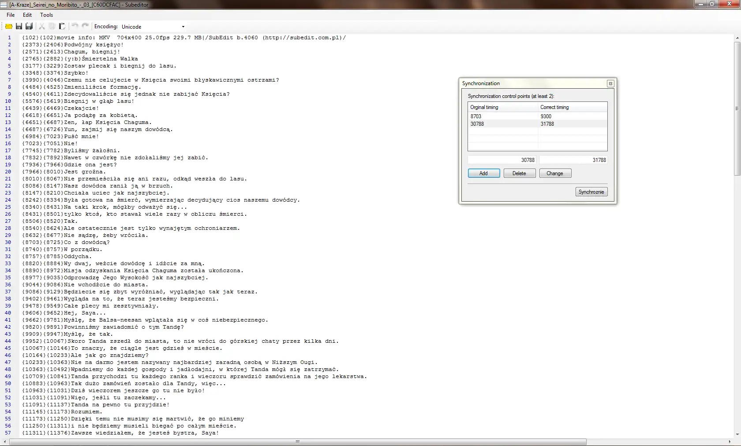Click line 'Hej, Saya...'
The width and height of the screenshot is (741, 446).
[x=64, y=313]
